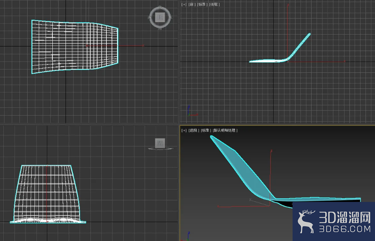Open the 前 view label menu
The height and width of the screenshot is (241, 375).
click(192, 4)
